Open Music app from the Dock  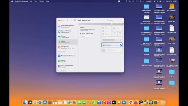[x=104, y=102]
